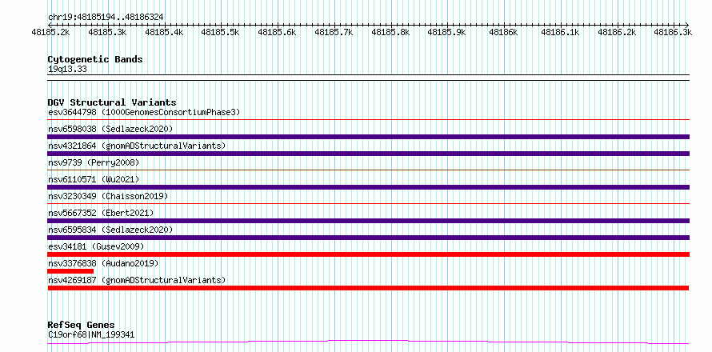Open the C19orf68|NM_199341 gene label
The height and width of the screenshot is (352, 712).
[x=91, y=335]
